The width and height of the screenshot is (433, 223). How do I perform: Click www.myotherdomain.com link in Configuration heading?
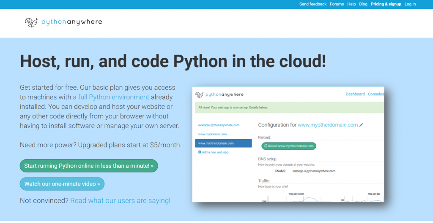click(x=328, y=125)
